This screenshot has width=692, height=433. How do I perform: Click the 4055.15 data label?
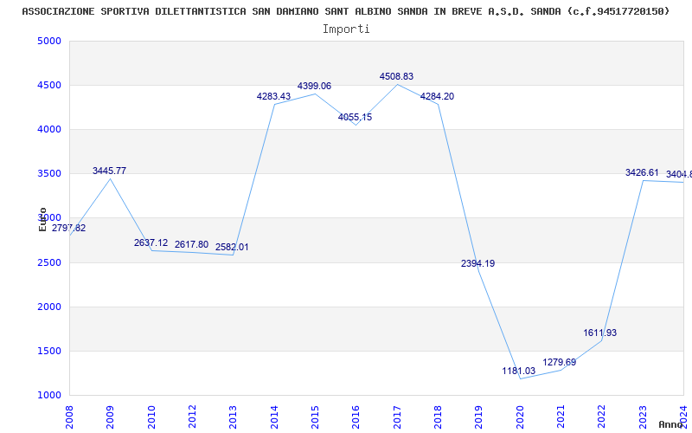356,117
